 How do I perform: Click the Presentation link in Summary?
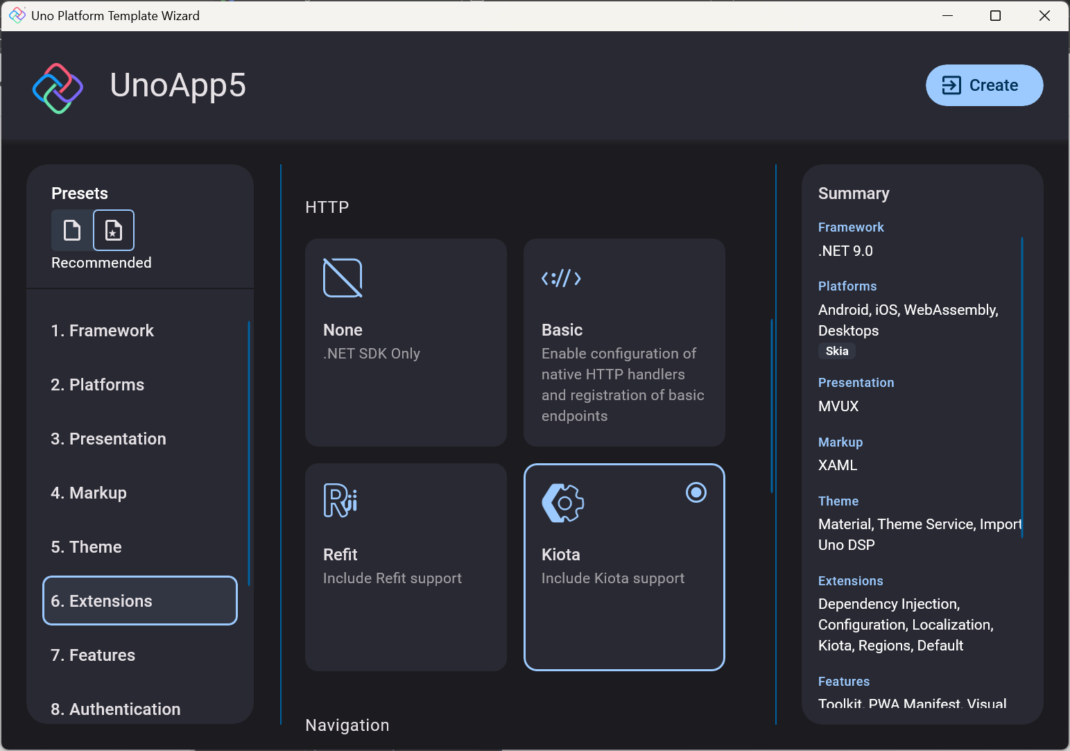tap(856, 383)
